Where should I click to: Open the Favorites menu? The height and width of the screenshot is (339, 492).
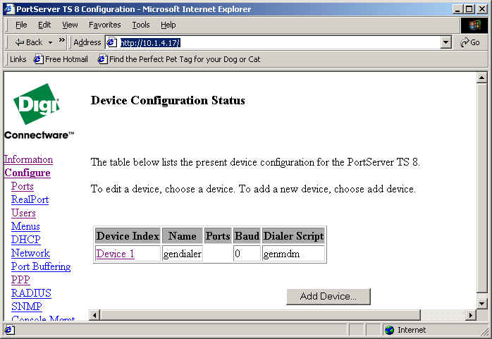pos(104,25)
